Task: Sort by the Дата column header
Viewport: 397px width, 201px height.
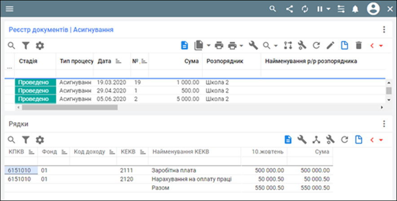Action: 105,61
